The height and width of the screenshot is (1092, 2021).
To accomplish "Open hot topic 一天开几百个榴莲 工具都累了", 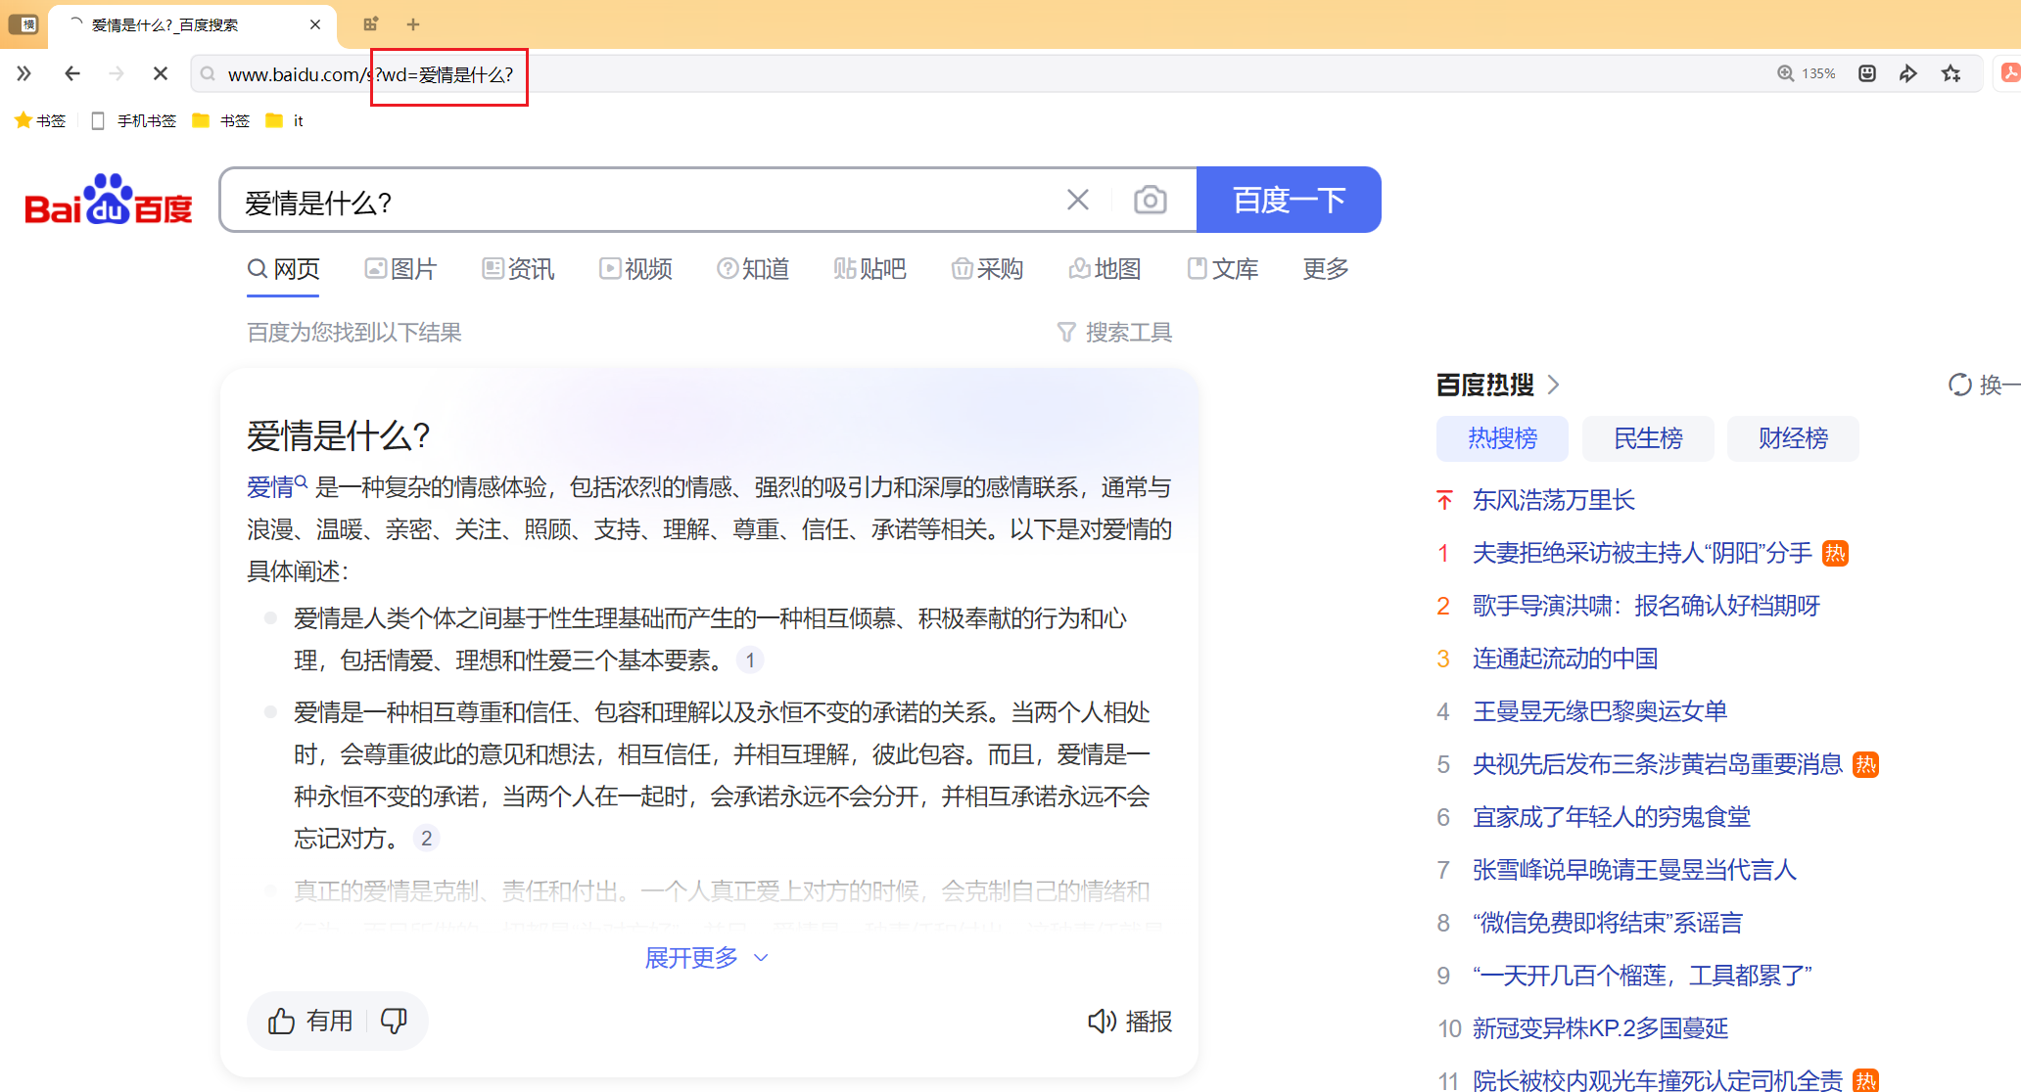I will coord(1642,976).
